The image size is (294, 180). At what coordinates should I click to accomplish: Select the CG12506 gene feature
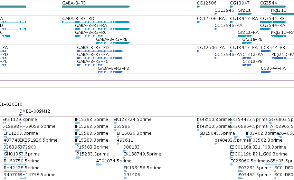point(199,7)
